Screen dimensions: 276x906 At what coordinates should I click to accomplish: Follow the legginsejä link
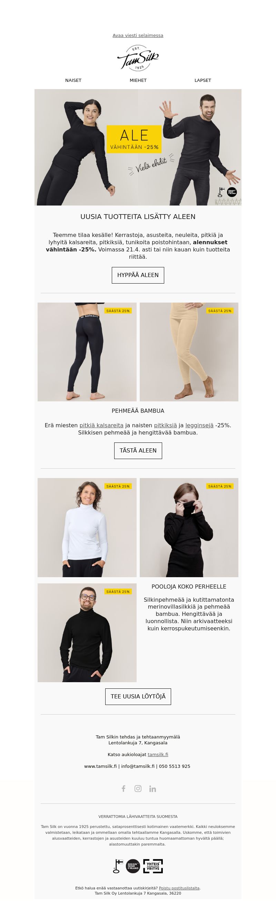(x=199, y=425)
